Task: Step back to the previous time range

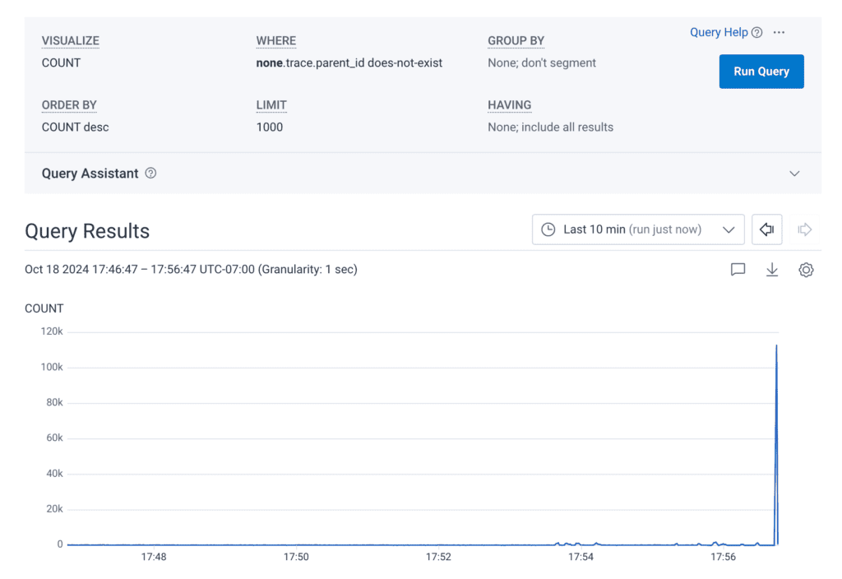Action: 766,229
